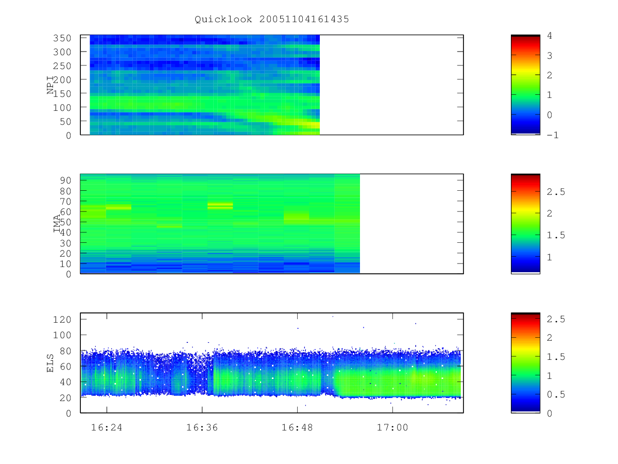This screenshot has width=618, height=464.
Task: Click the 4 label on NPI colorbar
Action: [550, 36]
